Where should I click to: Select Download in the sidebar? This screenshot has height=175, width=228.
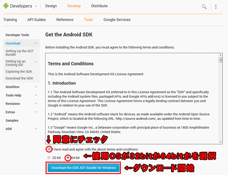[13, 43]
